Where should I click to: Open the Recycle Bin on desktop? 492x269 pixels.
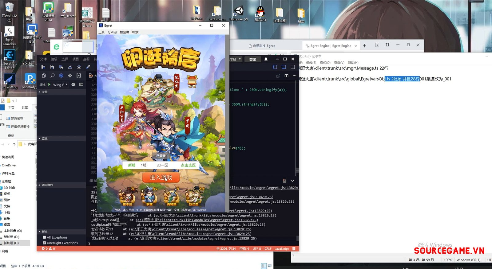tap(9, 12)
